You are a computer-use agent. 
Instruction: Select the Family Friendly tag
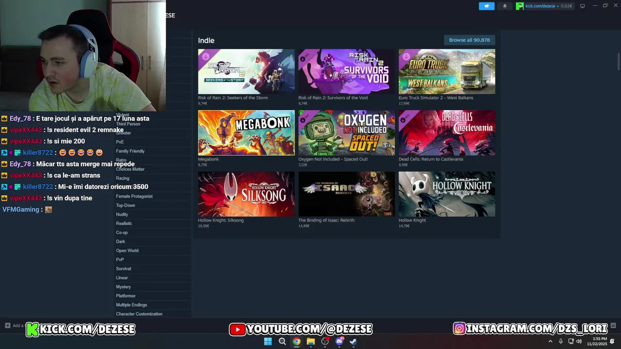coord(130,151)
